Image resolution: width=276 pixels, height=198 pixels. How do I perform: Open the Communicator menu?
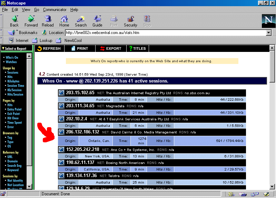pos(55,10)
